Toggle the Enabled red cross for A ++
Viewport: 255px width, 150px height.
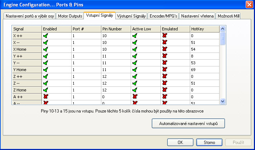click(45, 97)
